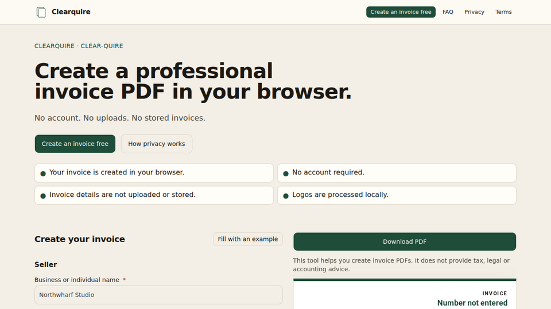The width and height of the screenshot is (551, 309).
Task: Click 'No account. No uploads. No stored invoices.'
Action: pyautogui.click(x=120, y=118)
